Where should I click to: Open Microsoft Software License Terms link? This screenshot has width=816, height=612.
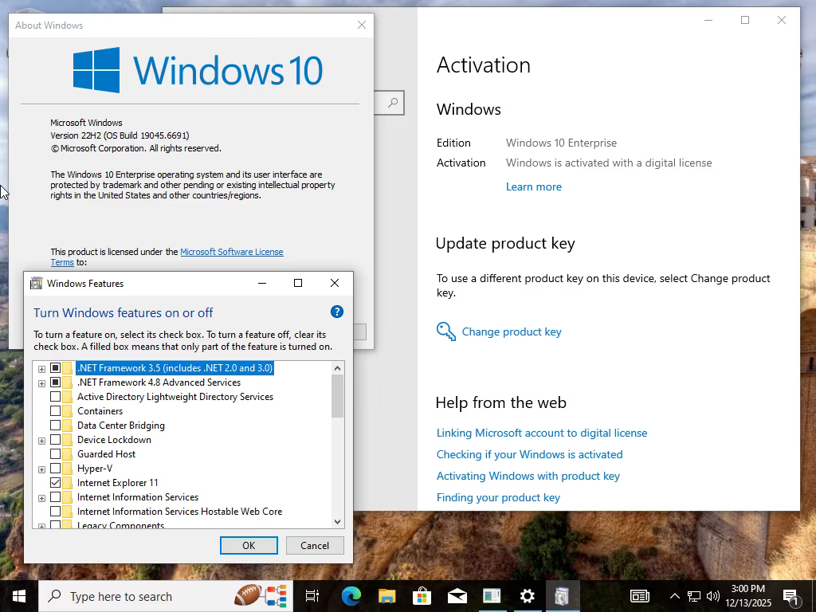[232, 252]
